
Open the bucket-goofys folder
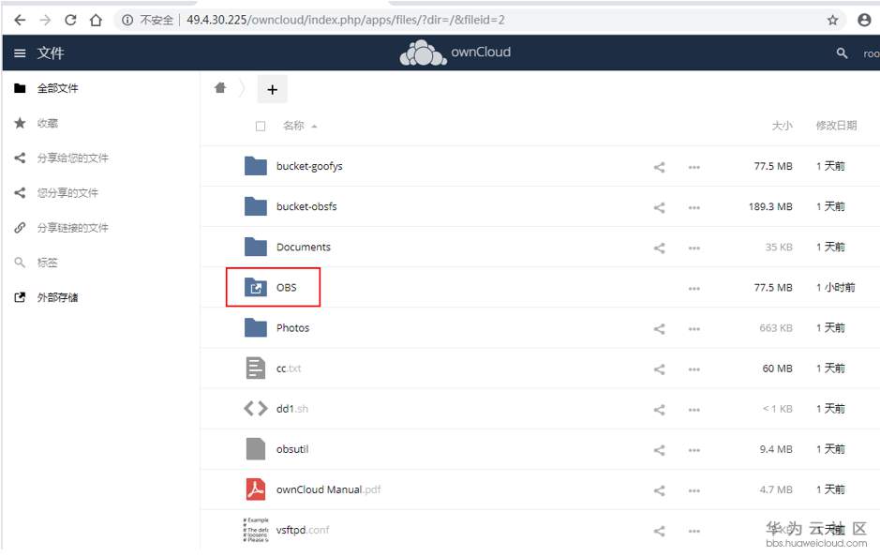click(309, 166)
